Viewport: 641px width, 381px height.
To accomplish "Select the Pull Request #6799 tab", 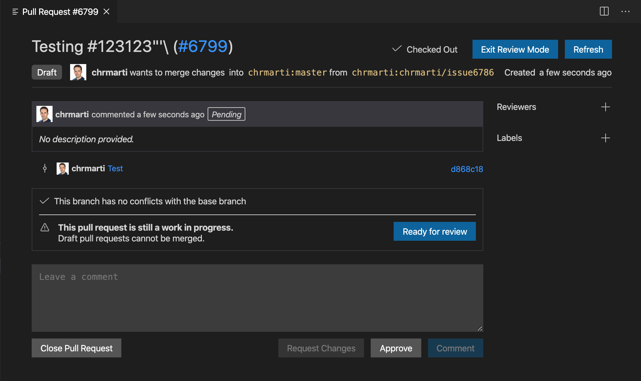I will point(60,11).
